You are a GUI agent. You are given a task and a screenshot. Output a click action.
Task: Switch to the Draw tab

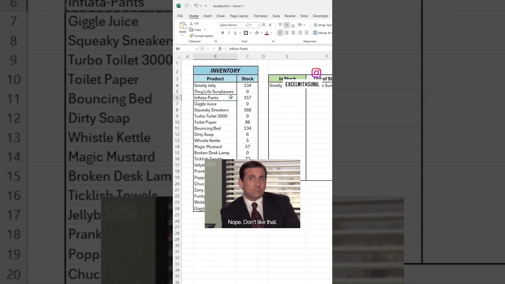tap(221, 16)
